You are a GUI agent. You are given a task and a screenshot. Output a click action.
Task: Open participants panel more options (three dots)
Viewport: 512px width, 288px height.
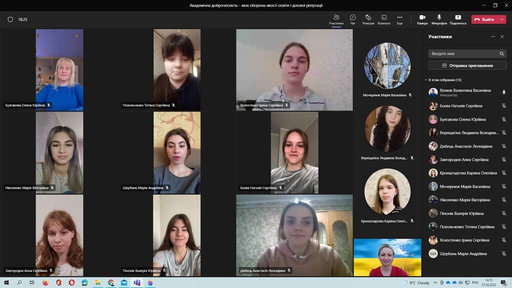click(492, 36)
